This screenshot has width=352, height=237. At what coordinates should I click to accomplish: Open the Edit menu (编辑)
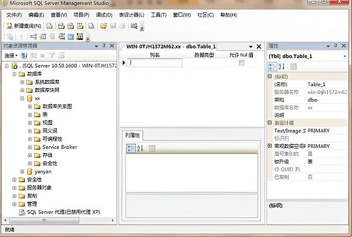tap(36, 15)
